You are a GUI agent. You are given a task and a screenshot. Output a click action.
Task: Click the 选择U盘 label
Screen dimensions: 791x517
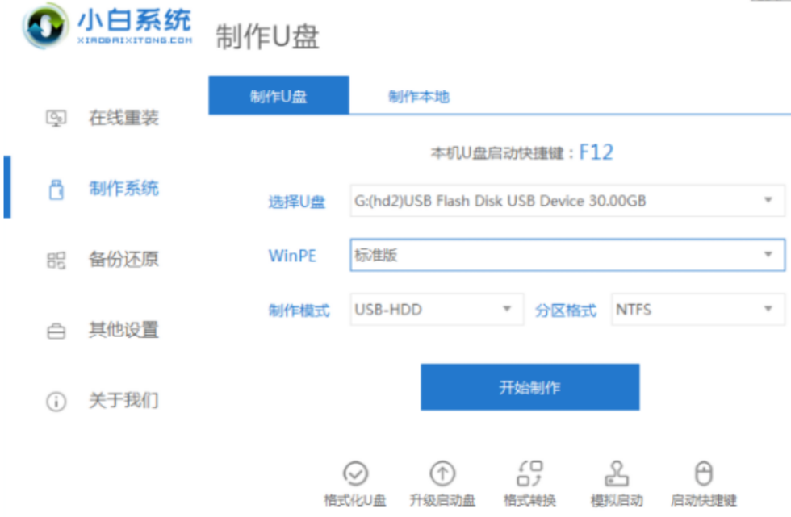(297, 202)
